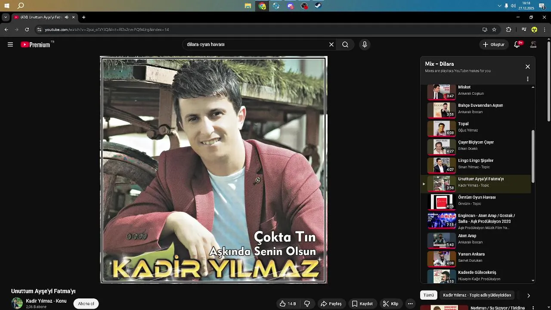Mute tab via speaker icon on tab
Image resolution: width=551 pixels, height=310 pixels.
[66, 17]
